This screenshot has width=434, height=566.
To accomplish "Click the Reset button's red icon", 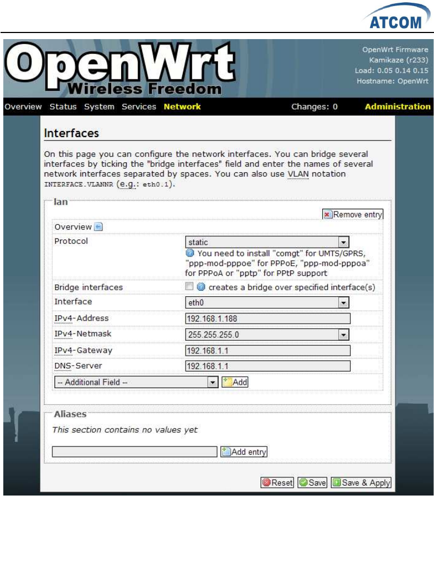I will click(267, 483).
